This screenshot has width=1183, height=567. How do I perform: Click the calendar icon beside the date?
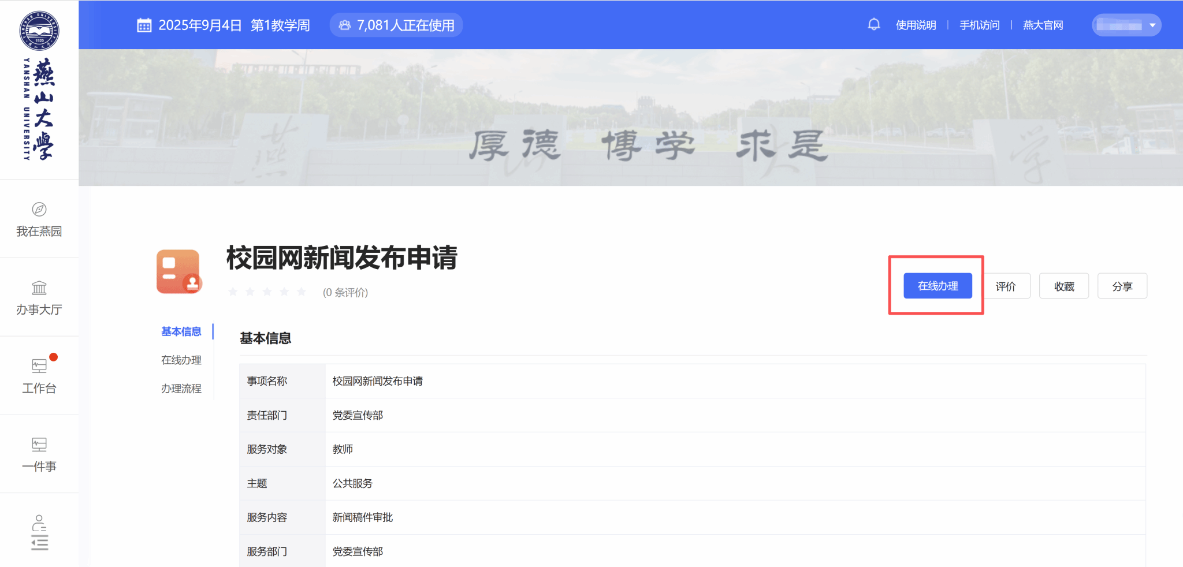144,25
